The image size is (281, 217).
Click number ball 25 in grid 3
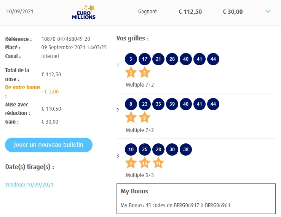145,149
